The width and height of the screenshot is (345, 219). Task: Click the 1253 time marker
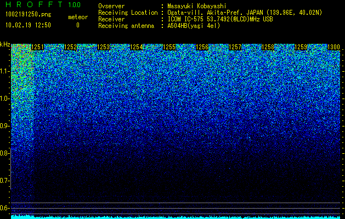104,47
